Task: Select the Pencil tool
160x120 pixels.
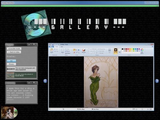Action: tap(74, 50)
